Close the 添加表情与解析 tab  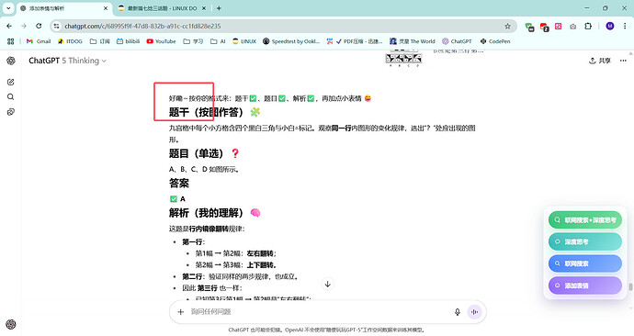coord(106,8)
